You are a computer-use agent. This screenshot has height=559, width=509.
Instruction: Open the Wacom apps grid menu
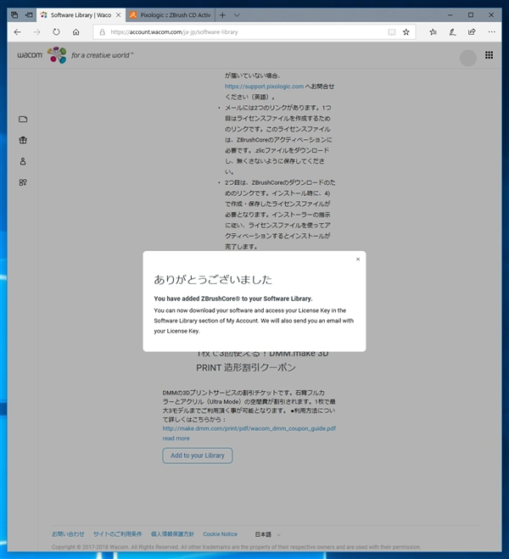coord(489,55)
